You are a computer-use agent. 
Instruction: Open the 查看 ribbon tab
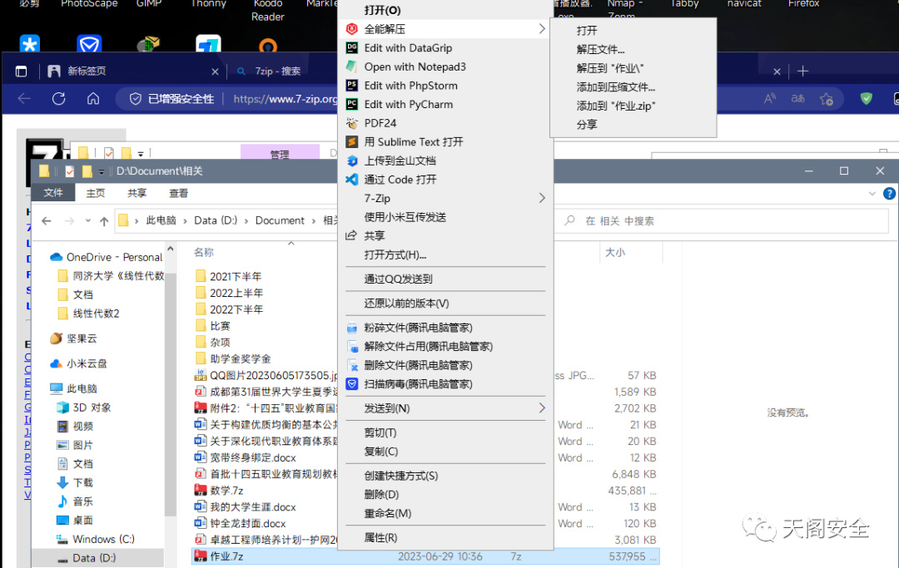178,194
